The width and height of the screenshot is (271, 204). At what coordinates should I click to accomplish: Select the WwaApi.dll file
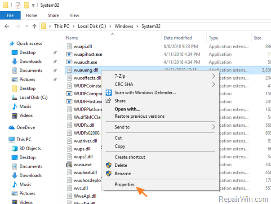pyautogui.click(x=85, y=196)
